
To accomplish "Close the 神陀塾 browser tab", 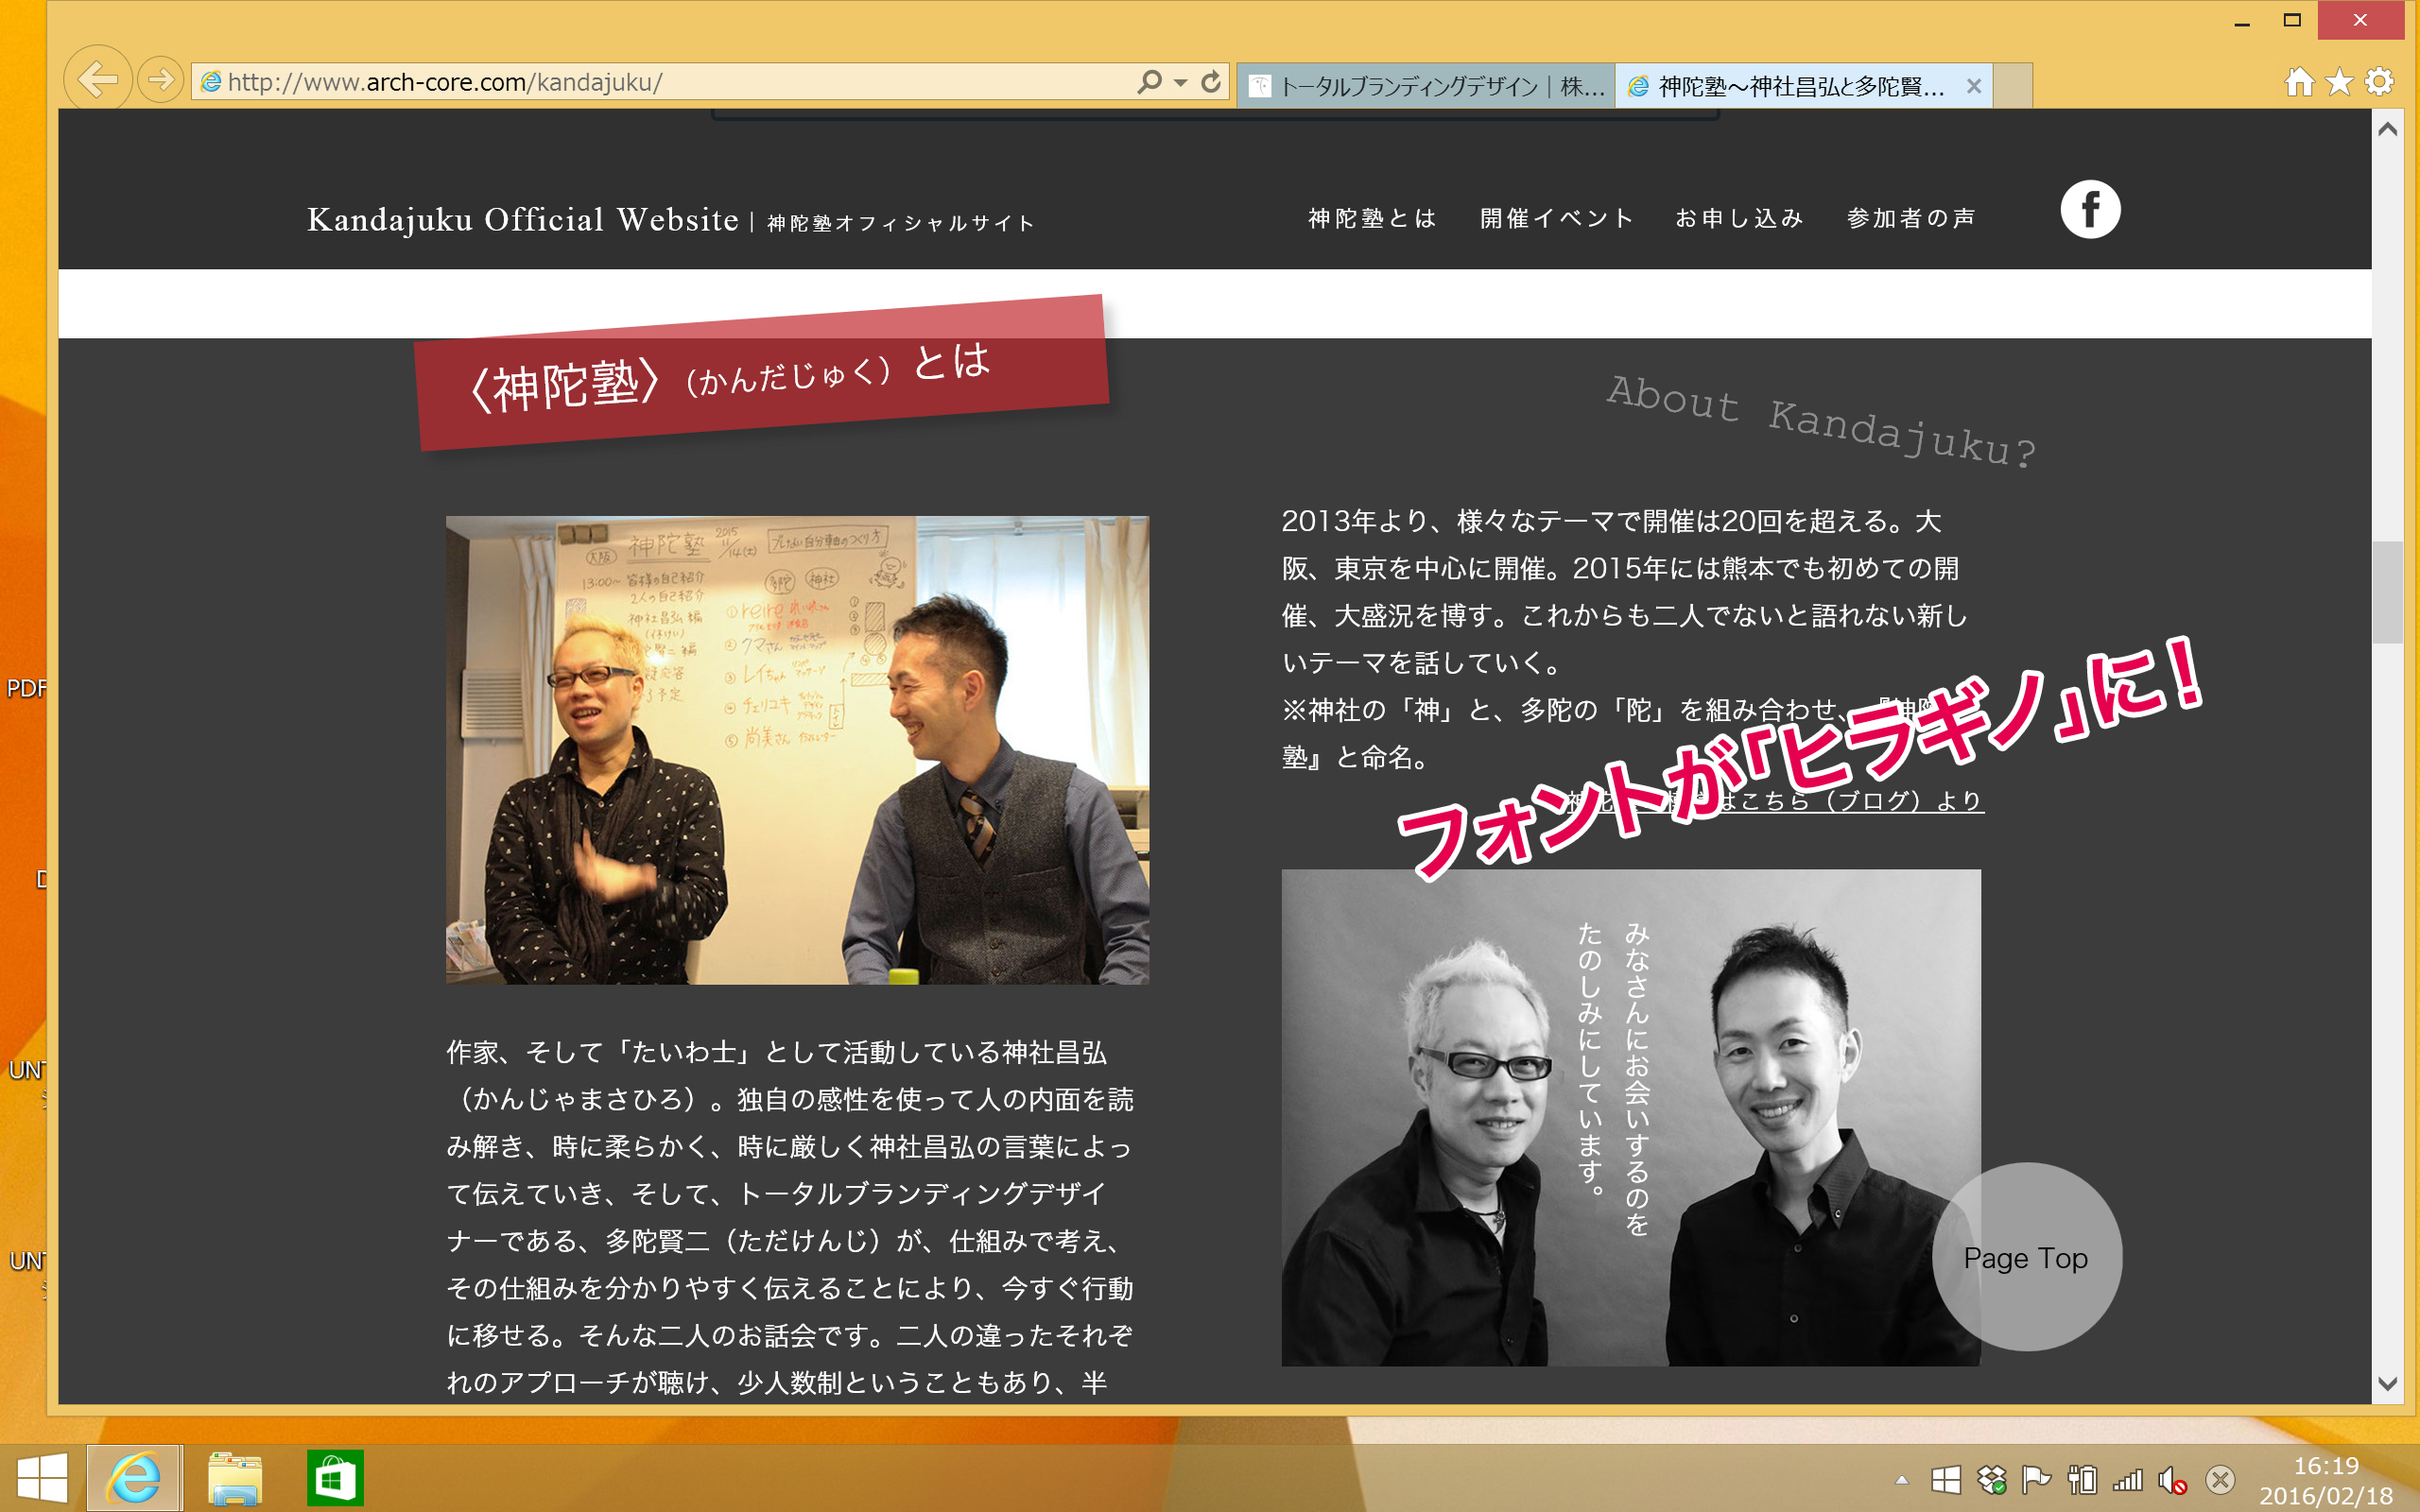I will [x=1974, y=87].
